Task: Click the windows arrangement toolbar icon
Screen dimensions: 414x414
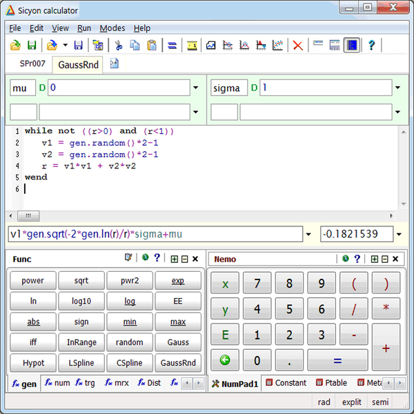Action: (x=98, y=46)
